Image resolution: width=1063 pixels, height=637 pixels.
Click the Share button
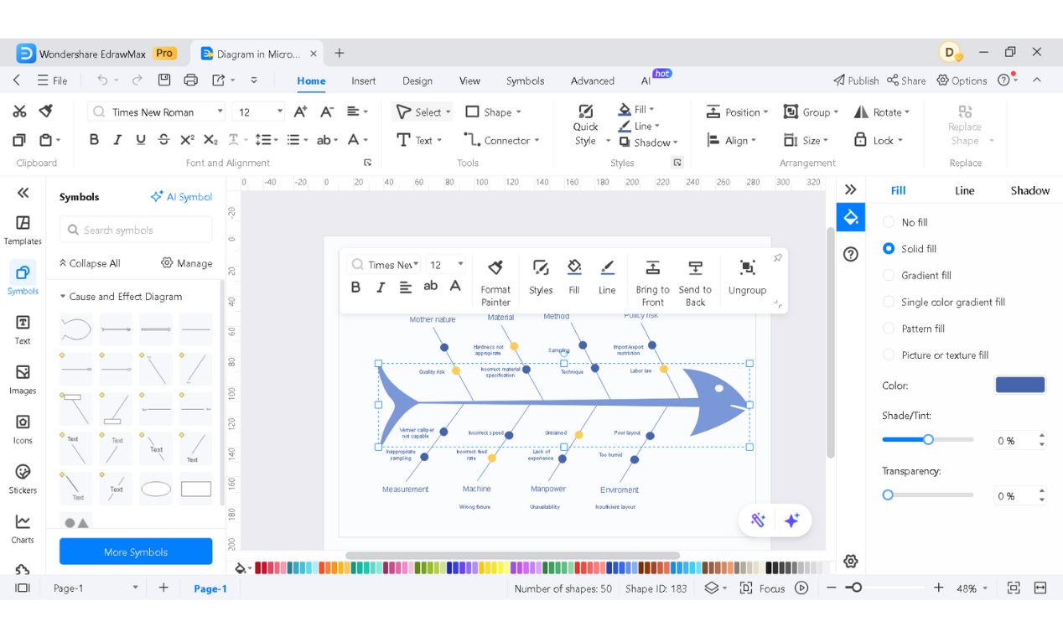(906, 80)
